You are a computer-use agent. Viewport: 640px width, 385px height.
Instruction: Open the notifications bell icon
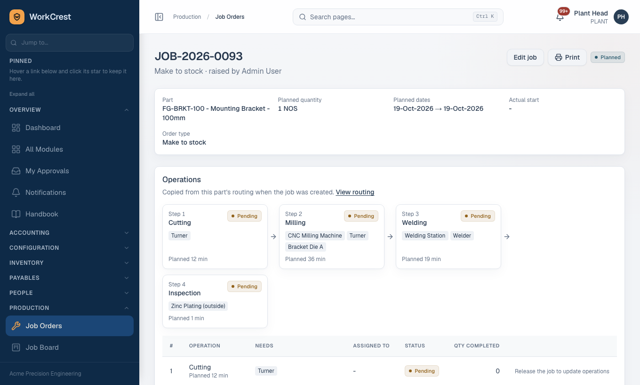pos(560,17)
